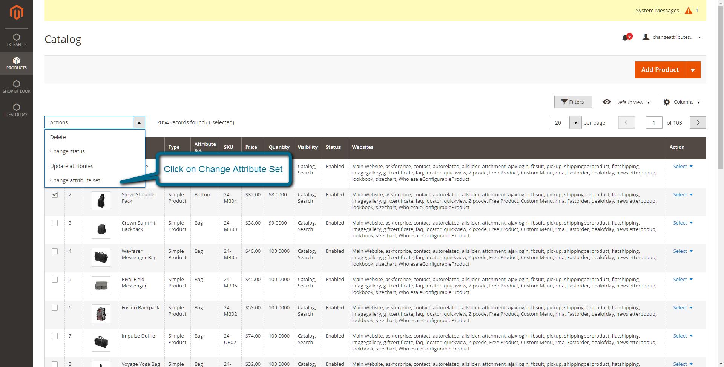Uncheck the Strive Shoulder Pack row checkbox
724x367 pixels.
click(55, 195)
